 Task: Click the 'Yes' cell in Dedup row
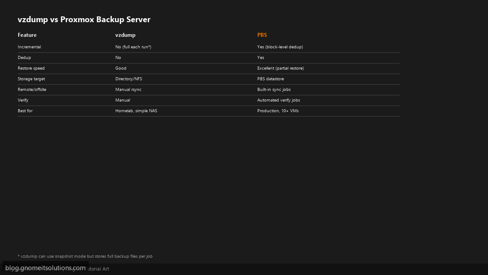click(x=261, y=58)
